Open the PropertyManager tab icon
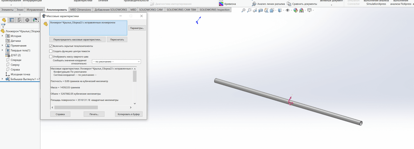This screenshot has width=414, height=149. click(x=12, y=20)
